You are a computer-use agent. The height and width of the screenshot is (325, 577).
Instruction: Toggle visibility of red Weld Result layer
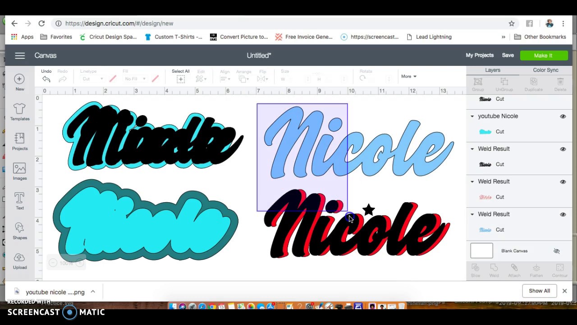coord(563,182)
